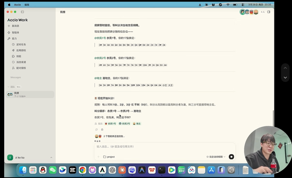Viewport: 292px width, 178px height.
Task: Click the 地主 mention tag
Action: click(137, 124)
